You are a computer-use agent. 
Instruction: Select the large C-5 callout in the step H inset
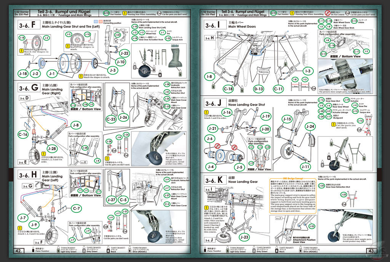click(x=123, y=199)
